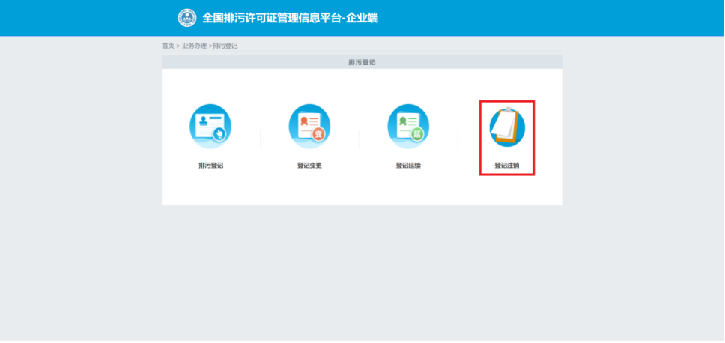Click the 全国排污许可证管理信息平台-企业端 header title
The height and width of the screenshot is (343, 725).
pos(290,17)
